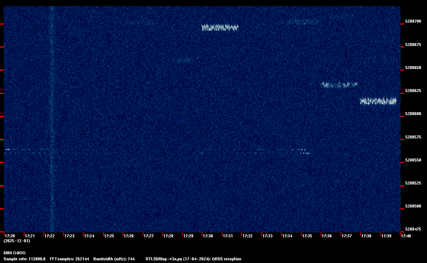The width and height of the screenshot is (427, 263).
Task: Click the 5288550 frequency label
Action: click(x=413, y=160)
